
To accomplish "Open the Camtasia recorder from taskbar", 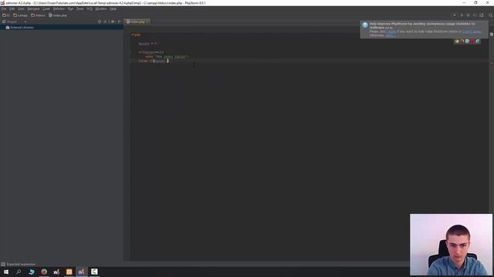I will coord(94,272).
